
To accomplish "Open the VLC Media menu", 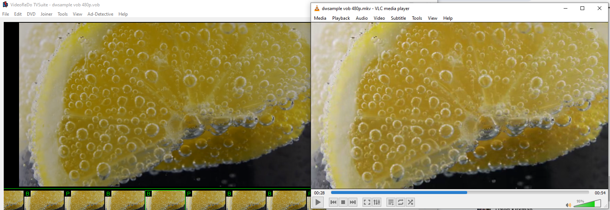I will 320,18.
